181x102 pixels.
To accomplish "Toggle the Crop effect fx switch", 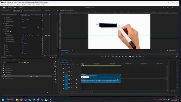I will pyautogui.click(x=3, y=29).
